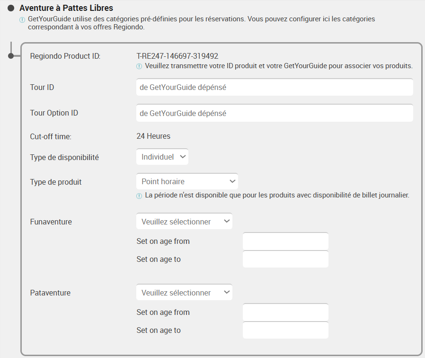Screen dimensions: 425x358
Task: Focus the Tour ID input field
Action: [274, 87]
